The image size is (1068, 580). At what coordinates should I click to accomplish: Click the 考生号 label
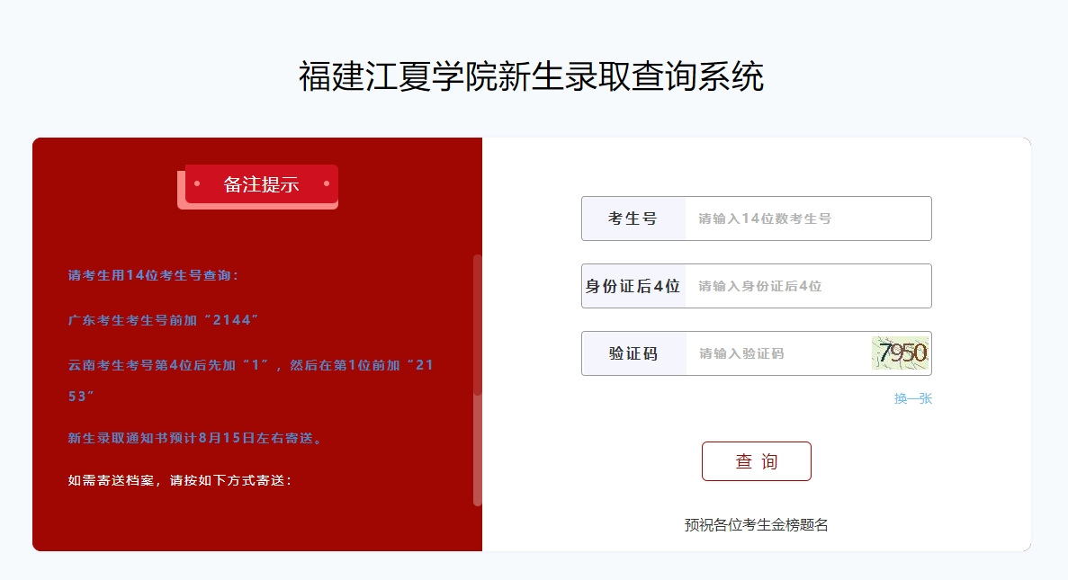tap(633, 219)
